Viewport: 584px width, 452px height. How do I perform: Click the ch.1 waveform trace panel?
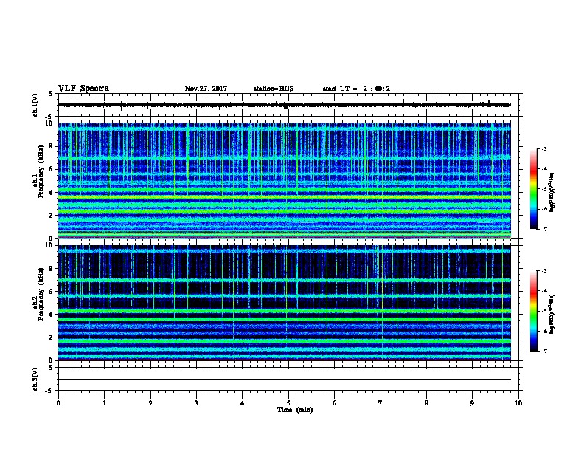tap(288, 105)
